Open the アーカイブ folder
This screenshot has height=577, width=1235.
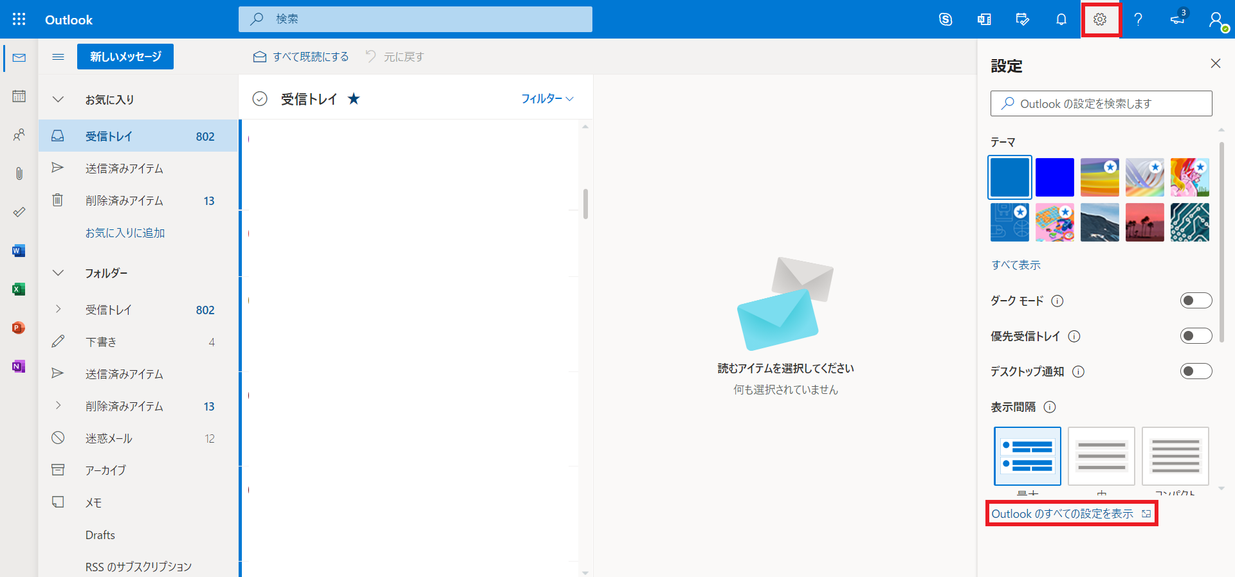point(105,470)
